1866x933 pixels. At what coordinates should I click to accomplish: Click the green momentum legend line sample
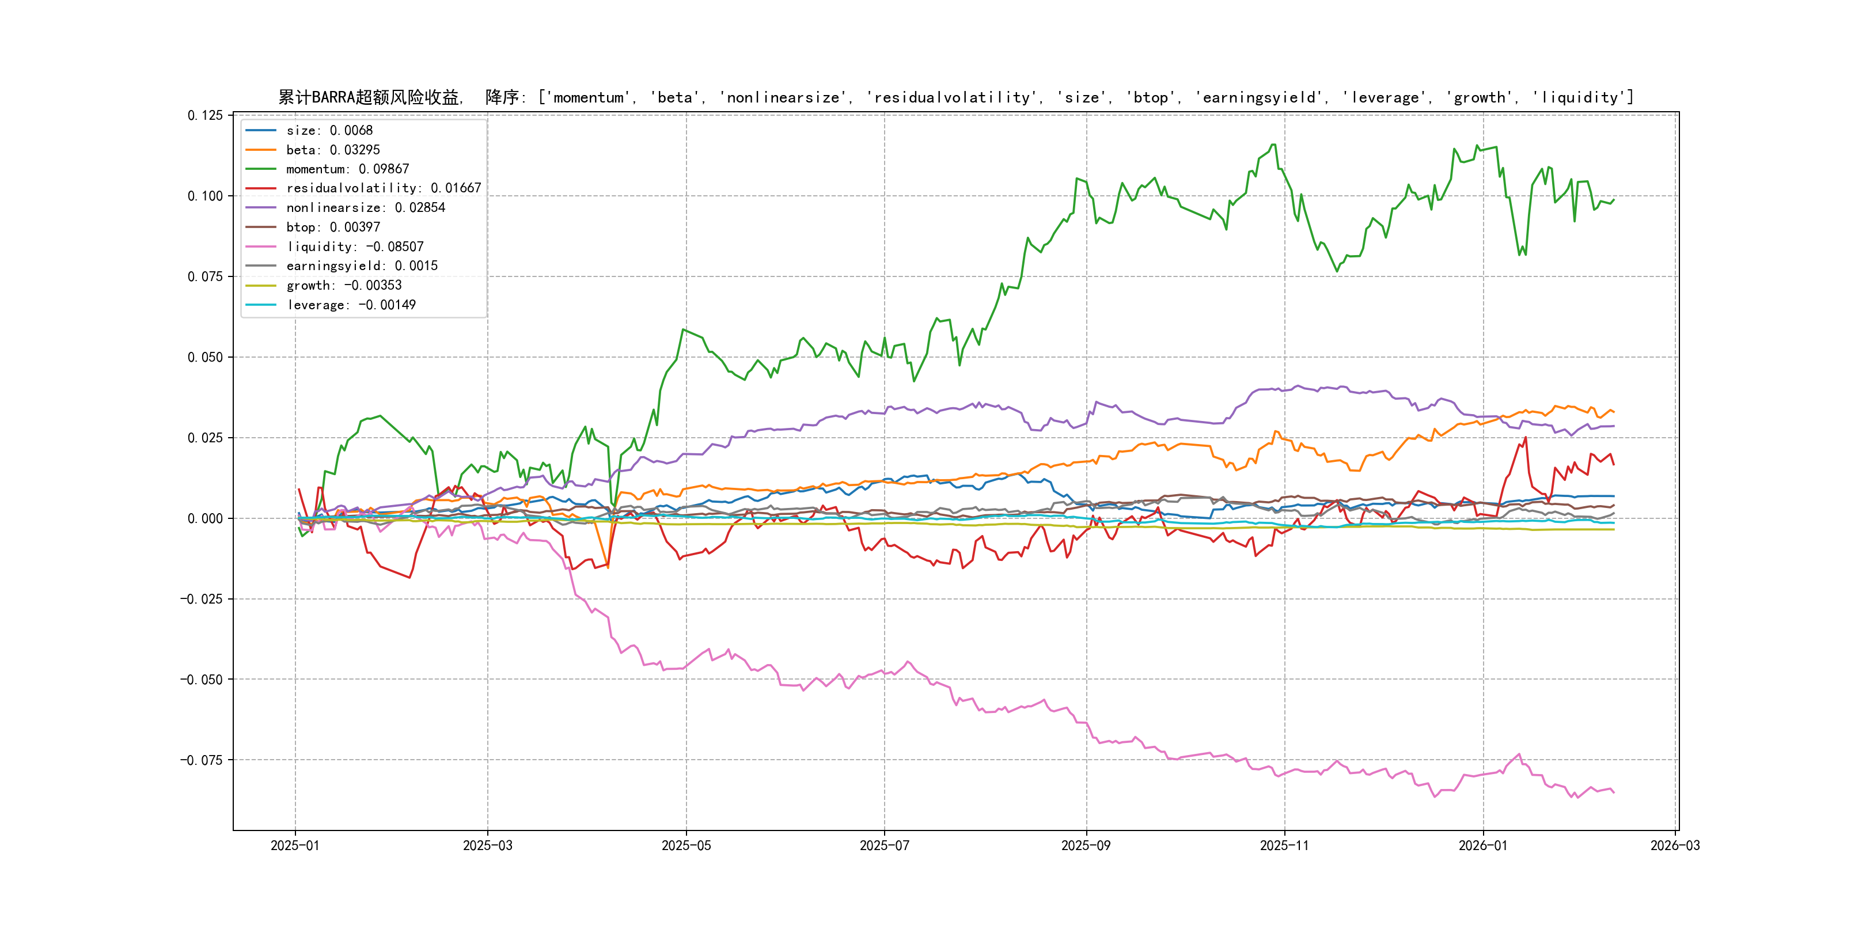(x=261, y=169)
